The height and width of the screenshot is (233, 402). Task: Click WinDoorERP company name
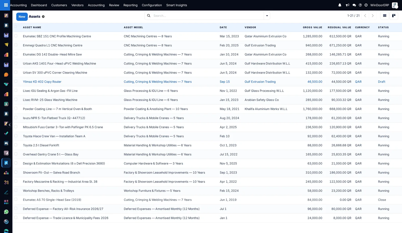380,5
